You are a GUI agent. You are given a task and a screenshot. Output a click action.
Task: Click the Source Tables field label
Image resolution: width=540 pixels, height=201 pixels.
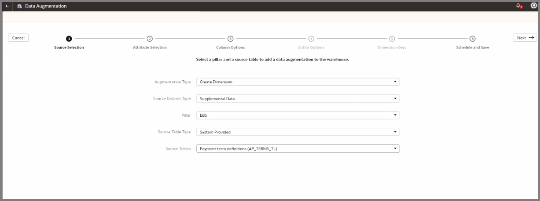178,149
